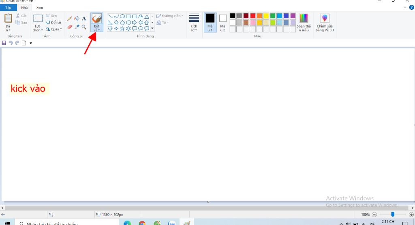This screenshot has height=225, width=415.
Task: Choose the Oval callout shape
Action: (x=141, y=28)
